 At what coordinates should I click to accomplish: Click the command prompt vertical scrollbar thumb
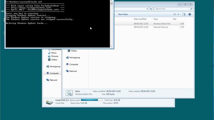[x=111, y=3]
